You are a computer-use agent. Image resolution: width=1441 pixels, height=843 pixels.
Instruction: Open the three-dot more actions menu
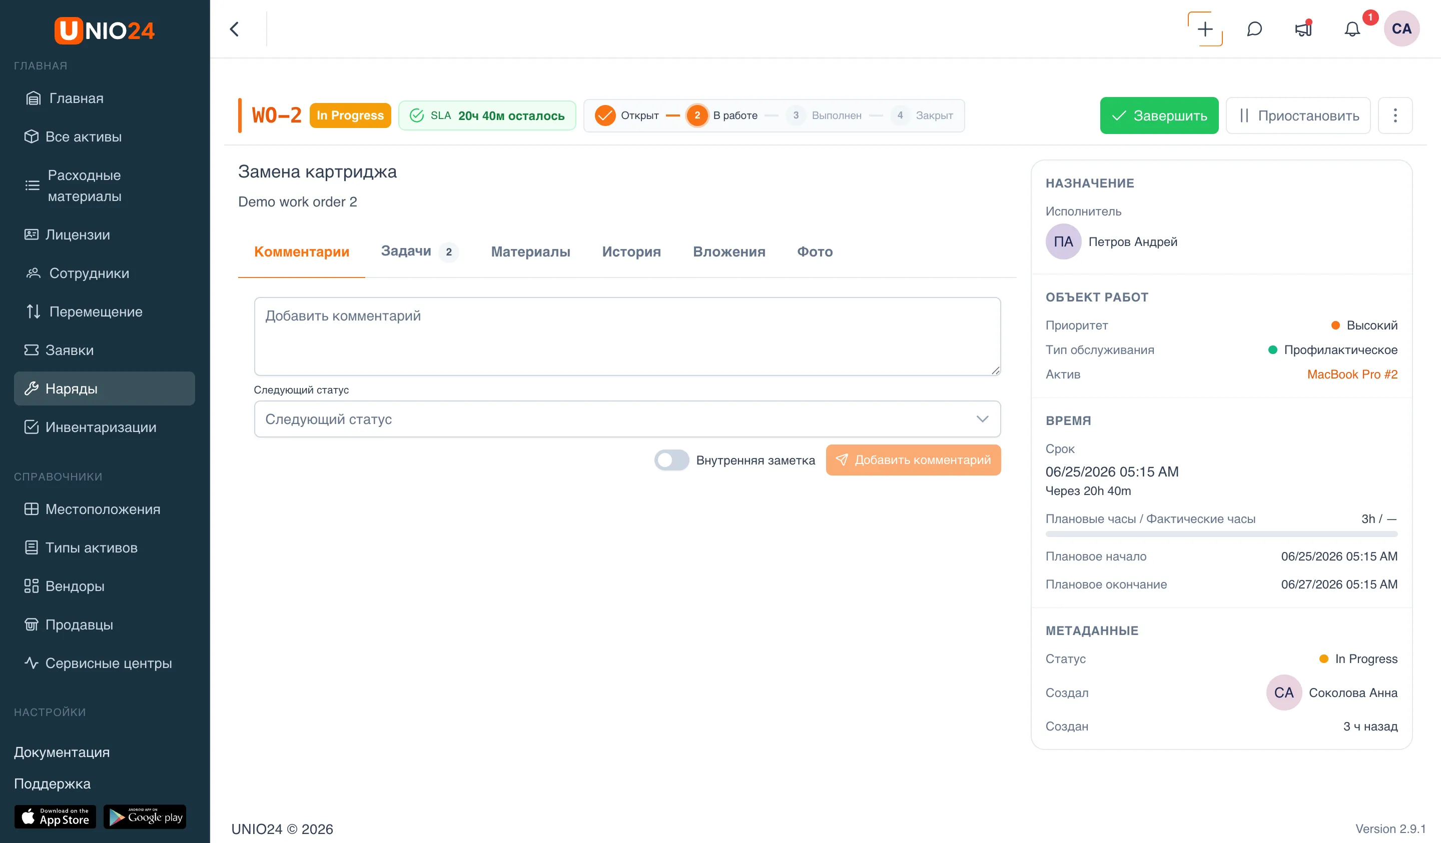(x=1394, y=115)
